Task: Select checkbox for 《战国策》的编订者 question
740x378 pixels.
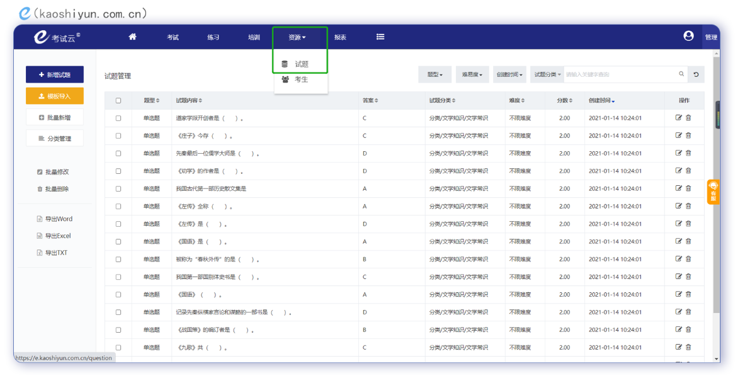Action: click(x=118, y=330)
